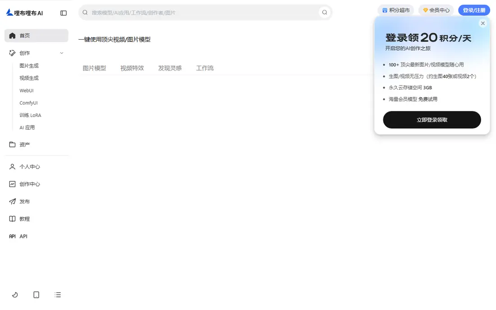496x310 pixels.
Task: Switch to the 发现灵感 tab
Action: tap(170, 68)
